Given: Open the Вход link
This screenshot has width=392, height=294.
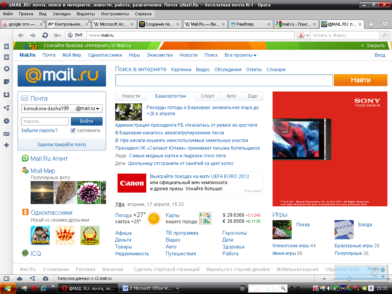Looking at the screenshot, I should pos(380,55).
